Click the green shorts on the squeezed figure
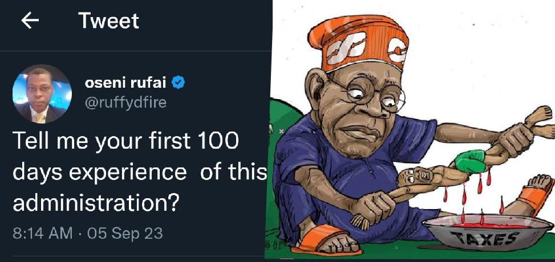Screen dimensions: 555x262 pyautogui.click(x=469, y=161)
